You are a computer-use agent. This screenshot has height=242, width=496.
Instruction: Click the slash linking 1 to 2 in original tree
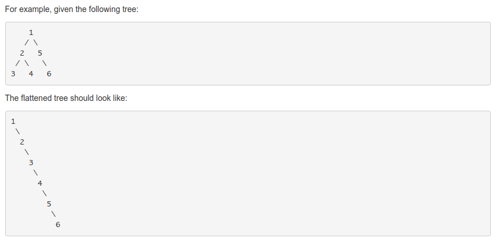26,42
